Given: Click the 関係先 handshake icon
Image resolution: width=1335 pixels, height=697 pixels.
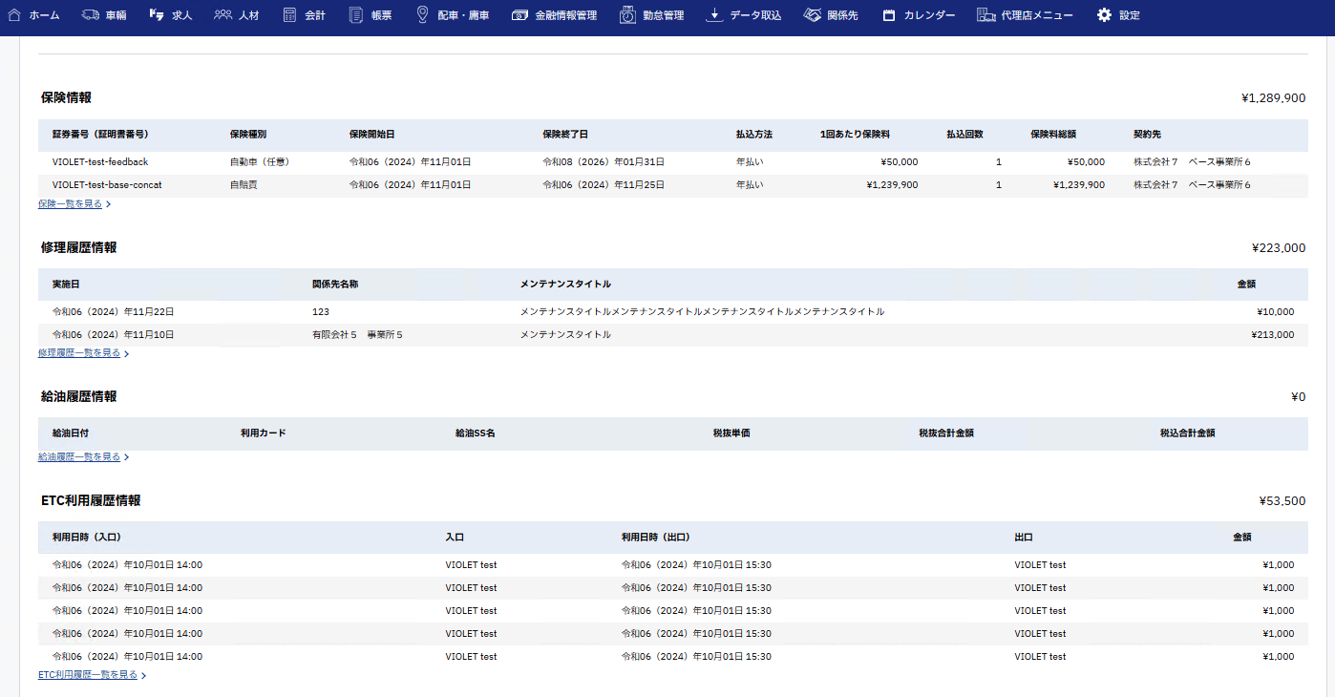Looking at the screenshot, I should [x=812, y=15].
